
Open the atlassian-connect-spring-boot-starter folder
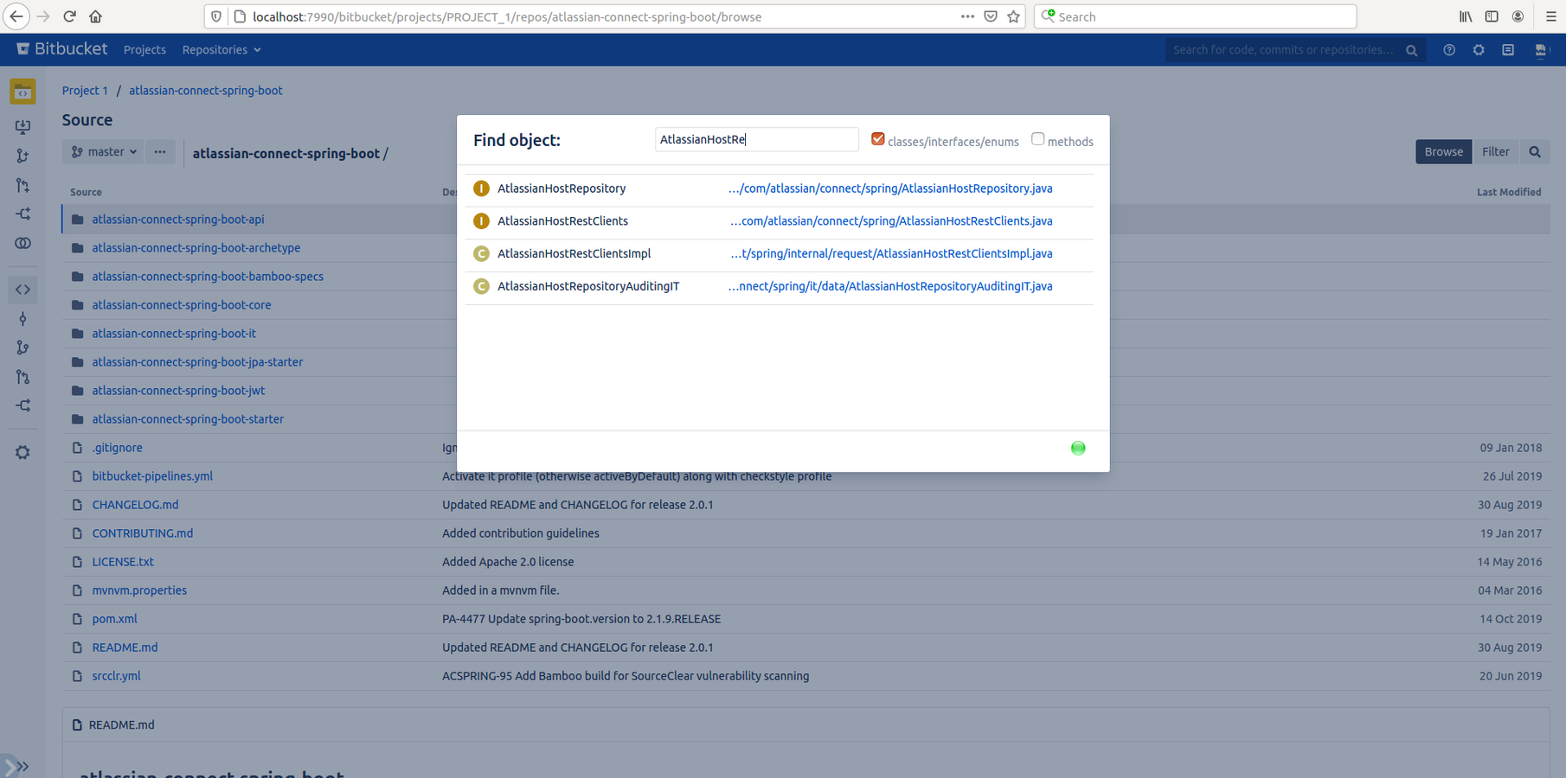(x=188, y=419)
